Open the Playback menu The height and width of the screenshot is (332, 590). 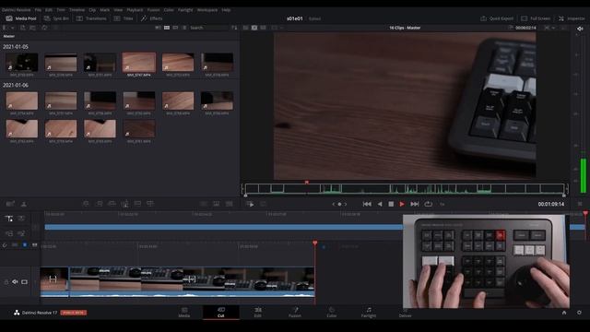click(135, 10)
